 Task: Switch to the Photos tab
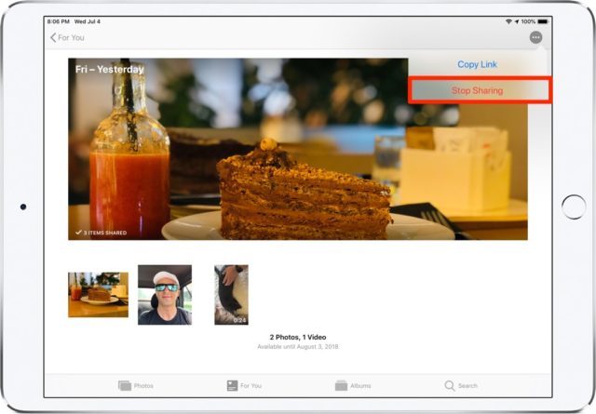(136, 385)
